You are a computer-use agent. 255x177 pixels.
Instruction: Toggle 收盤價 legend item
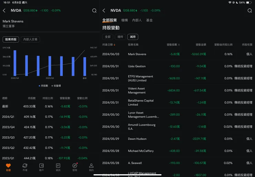tap(56, 86)
